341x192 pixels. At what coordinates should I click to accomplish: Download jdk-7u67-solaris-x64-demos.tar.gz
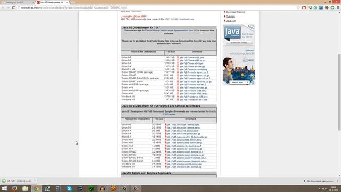pyautogui.click(x=185, y=149)
